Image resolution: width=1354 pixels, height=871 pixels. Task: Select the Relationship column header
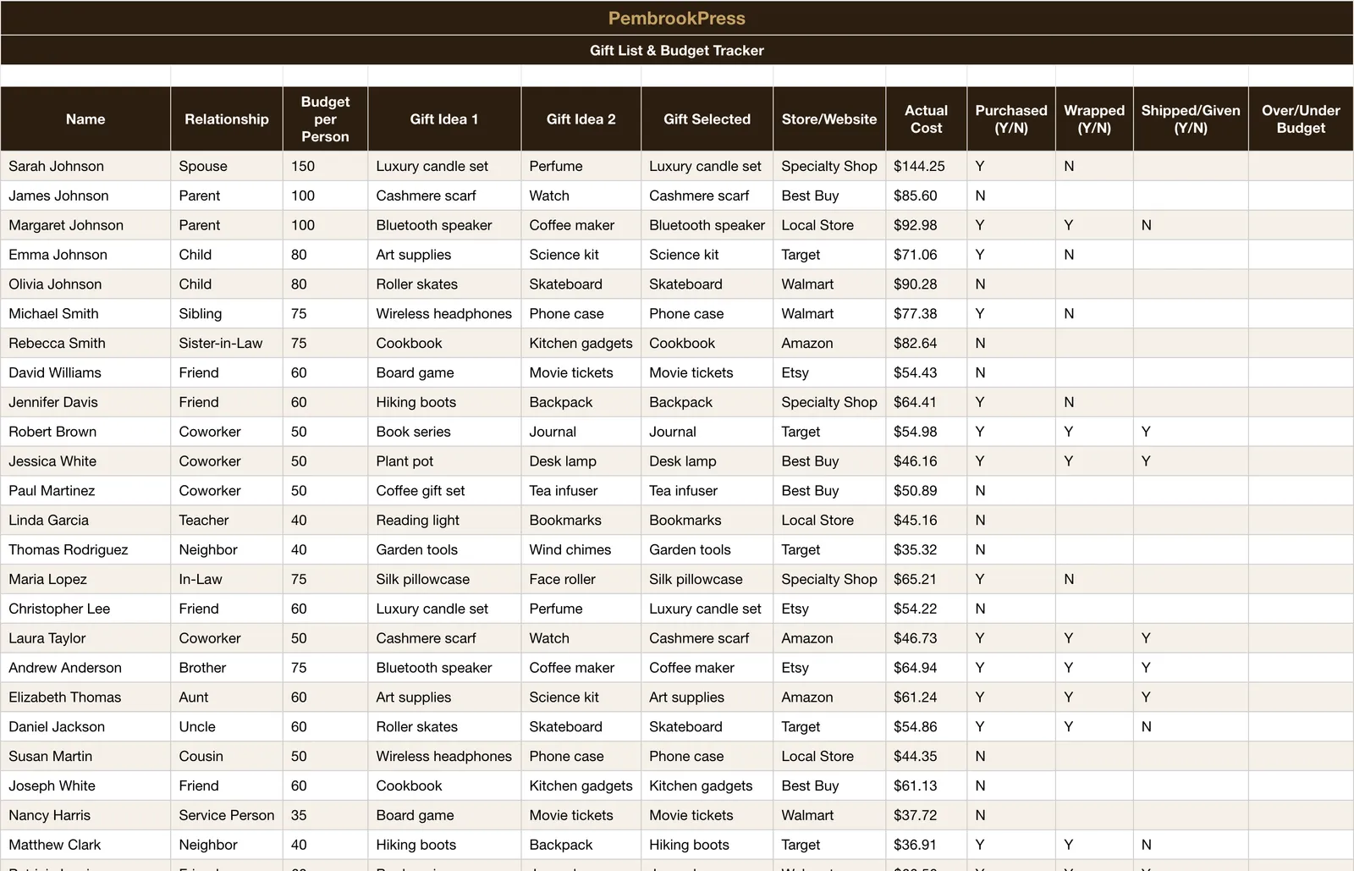coord(227,119)
